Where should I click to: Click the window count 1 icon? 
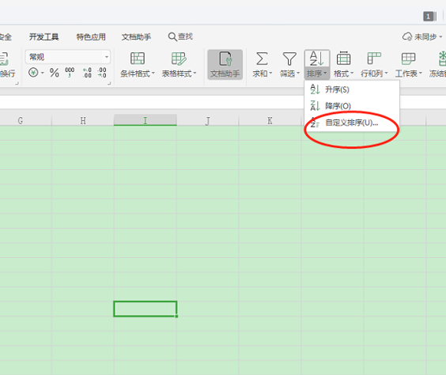(x=429, y=16)
